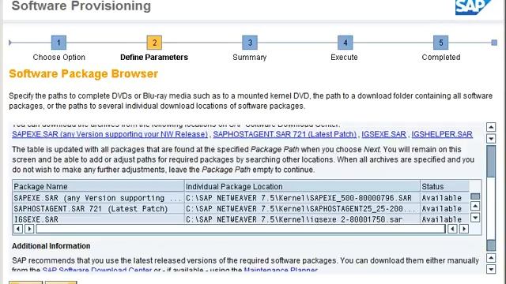Click the small scroll thumb in the table's vertical scrollbar
This screenshot has width=506, height=284.
[x=475, y=196]
